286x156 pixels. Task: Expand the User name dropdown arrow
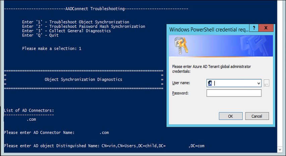point(259,83)
